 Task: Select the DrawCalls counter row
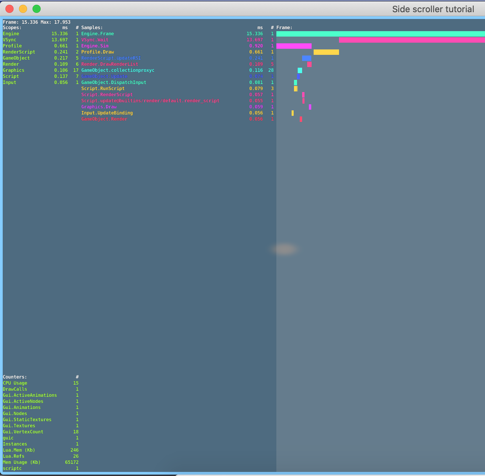tap(15, 389)
